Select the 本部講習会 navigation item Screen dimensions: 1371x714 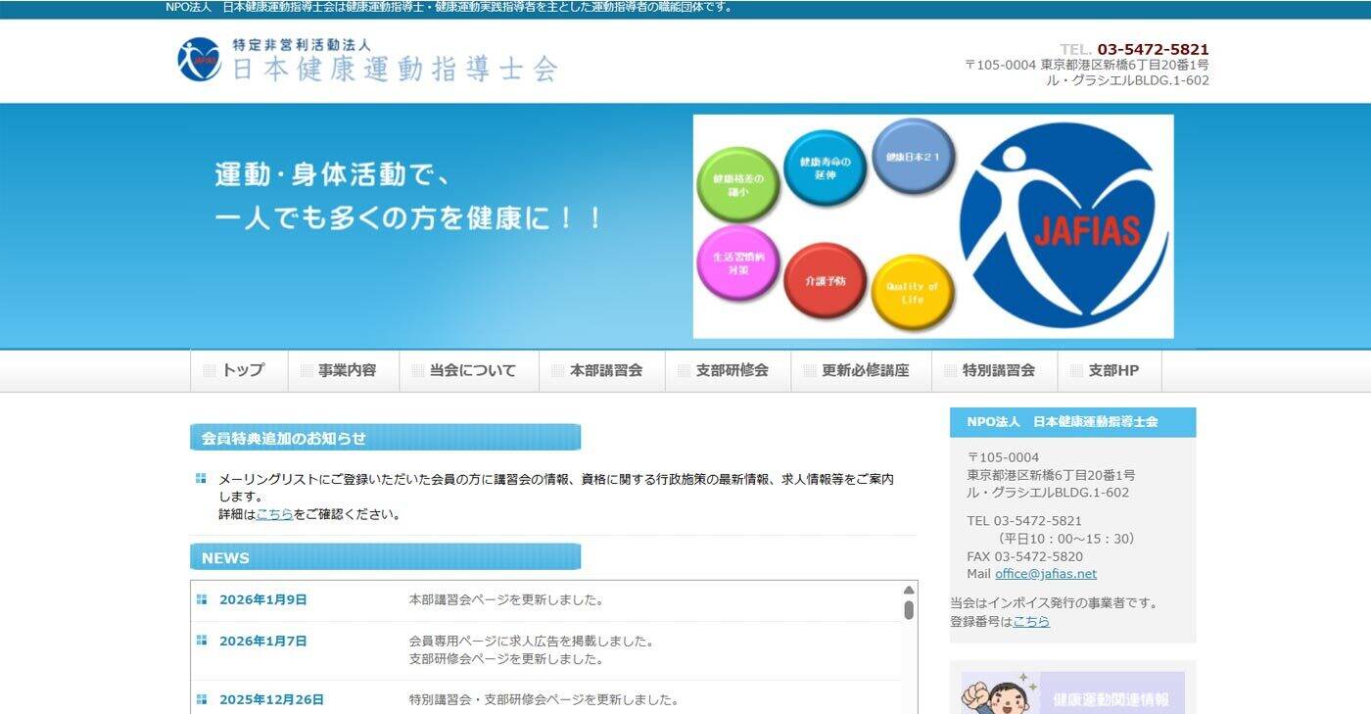point(603,370)
